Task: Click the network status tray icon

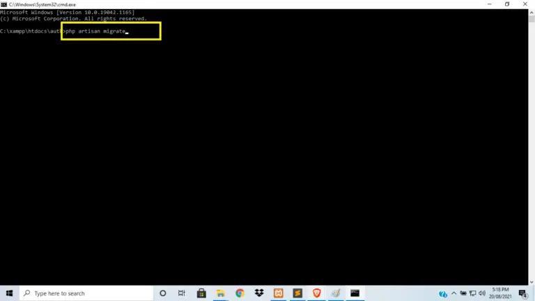Action: coord(473,293)
